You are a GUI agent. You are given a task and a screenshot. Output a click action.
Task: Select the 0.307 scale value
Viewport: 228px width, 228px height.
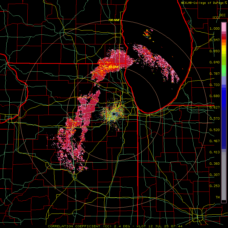tap(215, 175)
